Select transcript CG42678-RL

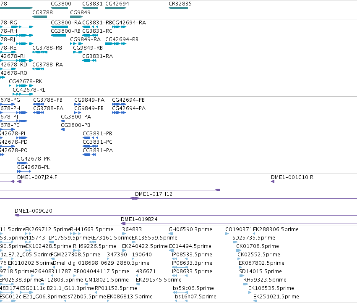23,94
